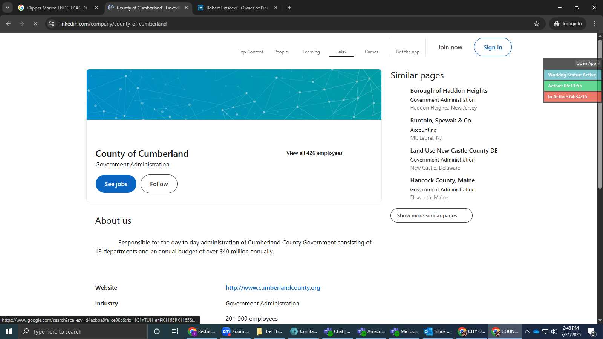Viewport: 603px width, 339px height.
Task: Click Working Status: Active indicator
Action: (572, 75)
